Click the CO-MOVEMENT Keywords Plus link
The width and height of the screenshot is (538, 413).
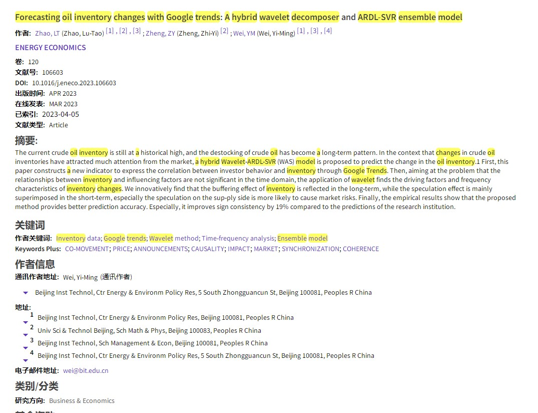coord(87,249)
